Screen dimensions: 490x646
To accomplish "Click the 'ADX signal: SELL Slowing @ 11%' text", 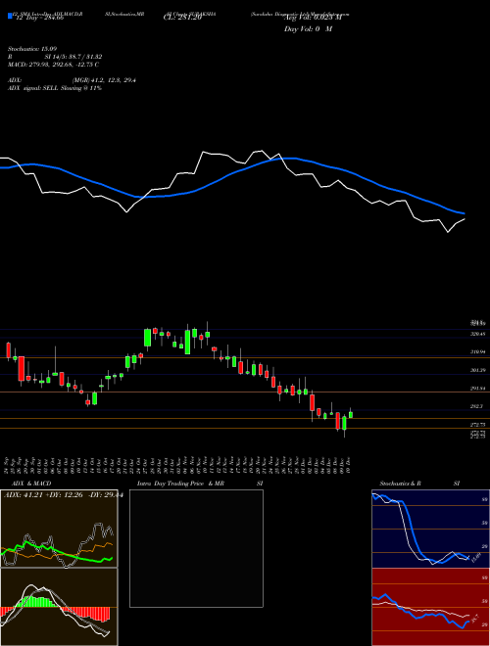I will pyautogui.click(x=55, y=88).
